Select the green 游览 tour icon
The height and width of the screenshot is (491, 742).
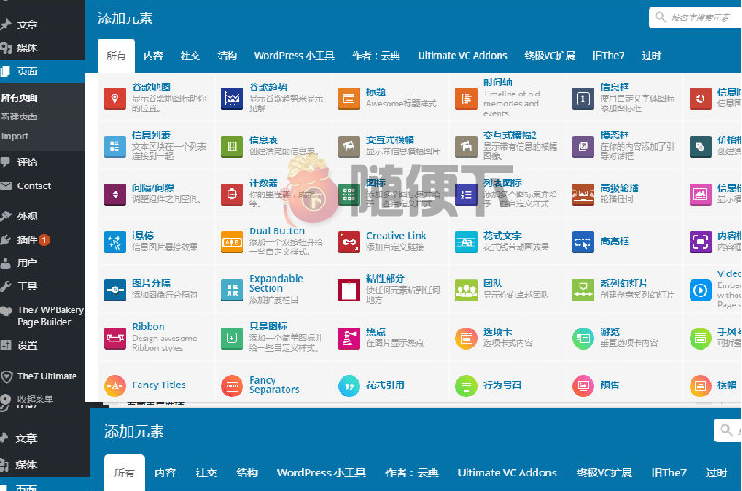(x=583, y=339)
